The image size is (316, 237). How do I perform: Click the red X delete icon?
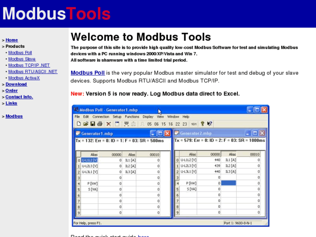[108, 124]
